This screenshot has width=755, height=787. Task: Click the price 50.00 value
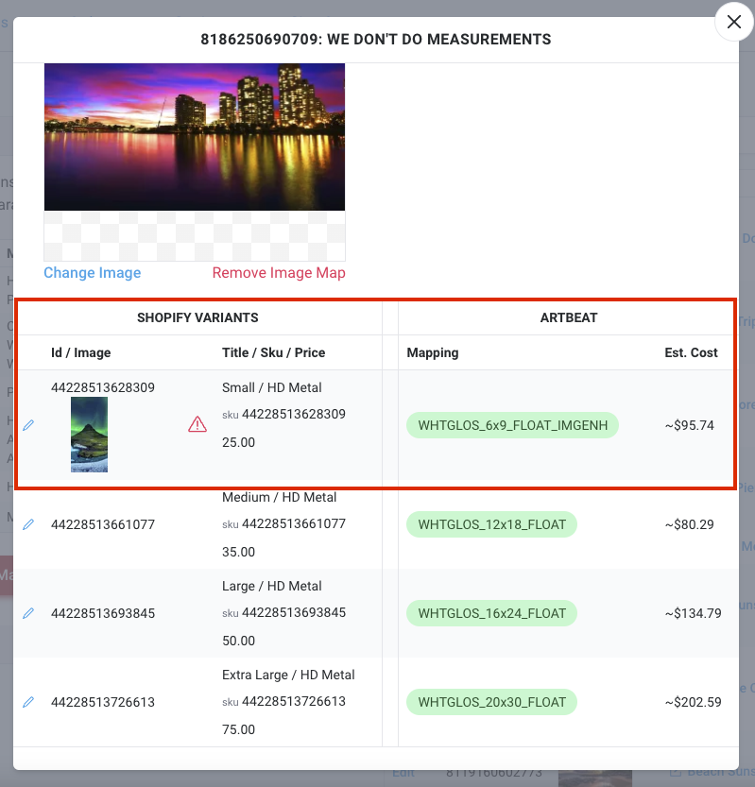click(238, 641)
